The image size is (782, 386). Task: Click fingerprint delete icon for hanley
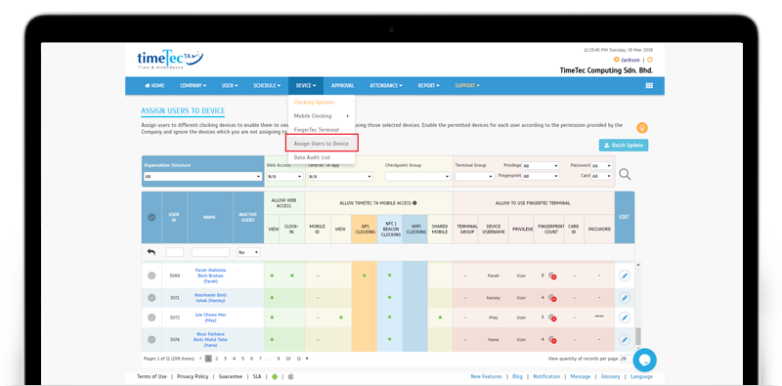(x=552, y=298)
